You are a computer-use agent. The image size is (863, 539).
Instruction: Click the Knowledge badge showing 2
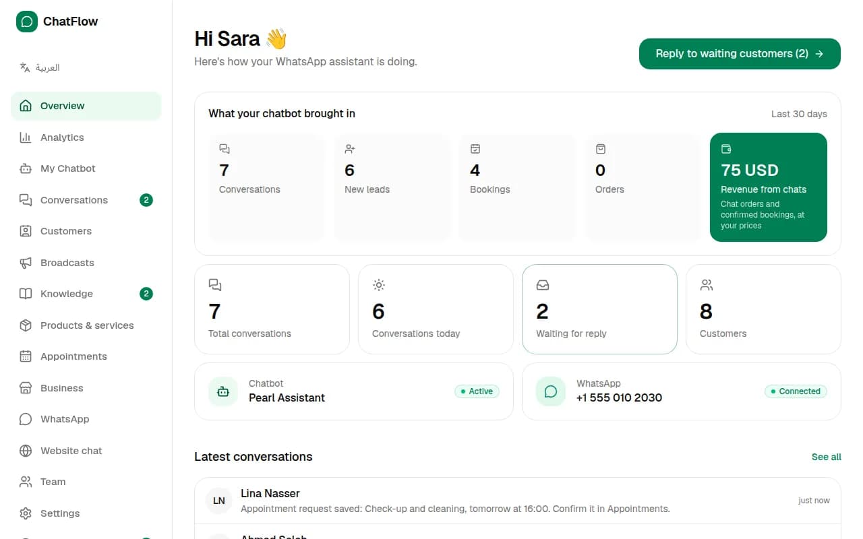(x=146, y=294)
